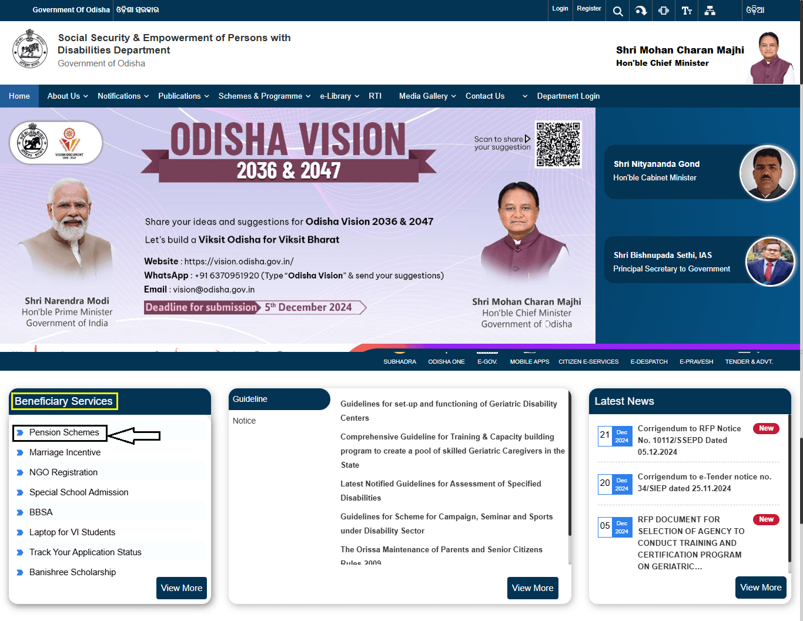Click the page vertical scrollbar on right edge
The width and height of the screenshot is (803, 621).
click(x=801, y=482)
